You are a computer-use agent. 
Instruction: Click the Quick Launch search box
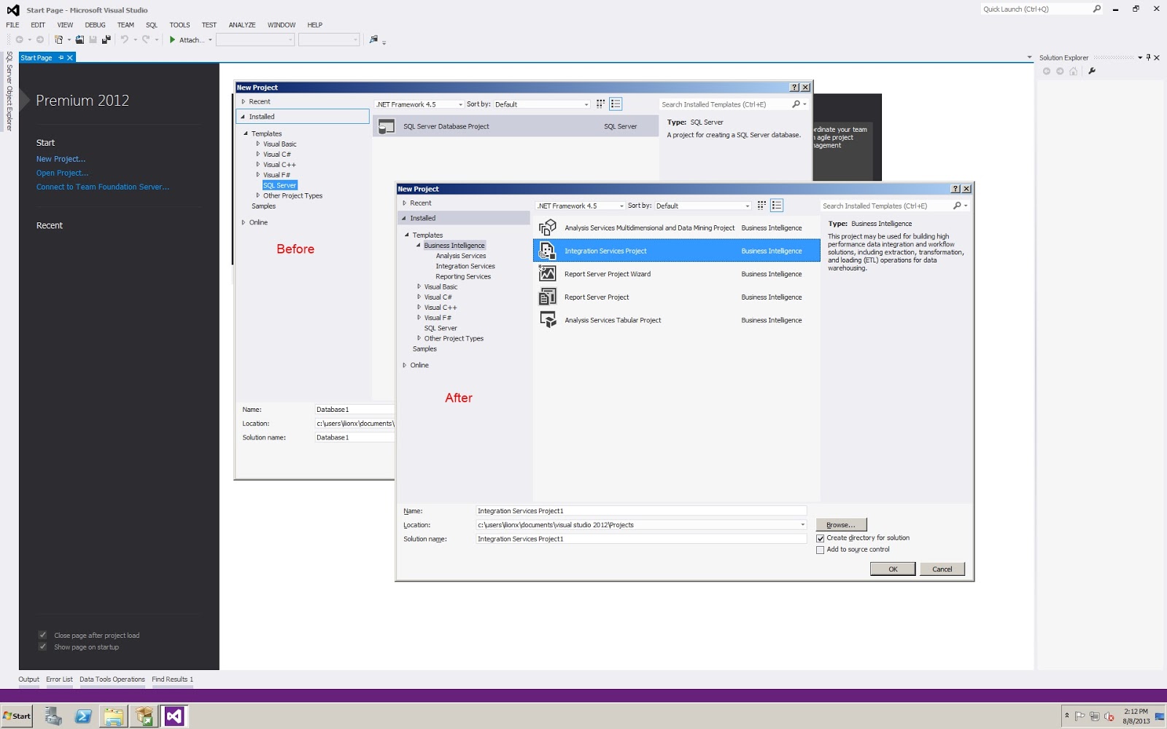1035,9
